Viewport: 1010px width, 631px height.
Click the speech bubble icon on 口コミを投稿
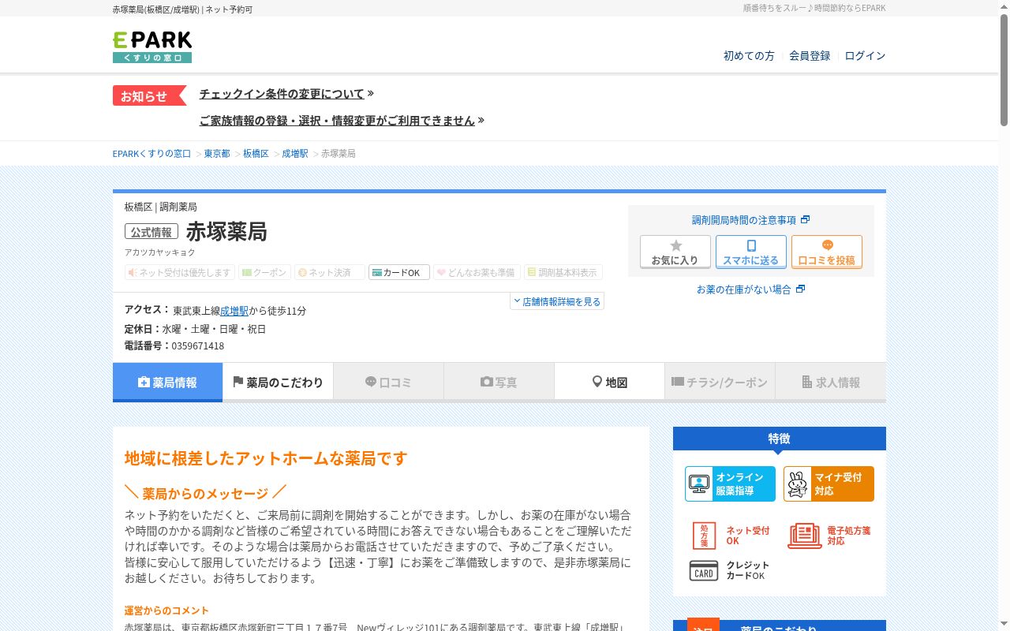[827, 245]
